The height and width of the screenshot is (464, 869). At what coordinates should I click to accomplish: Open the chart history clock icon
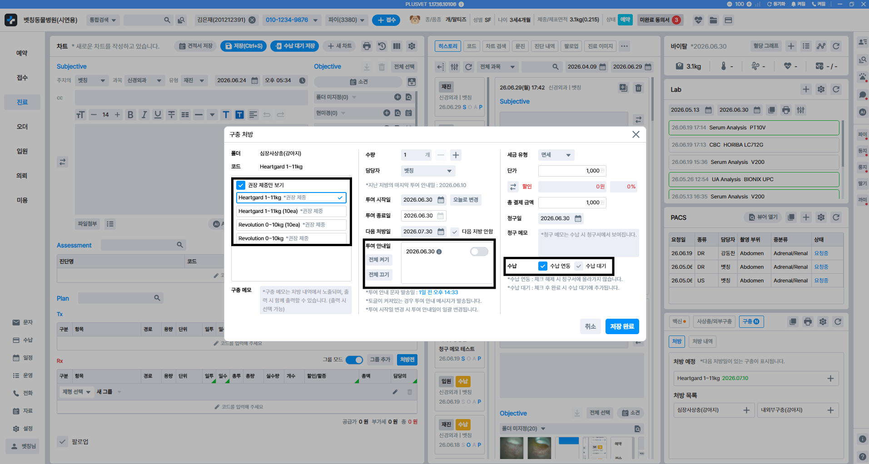(x=382, y=46)
